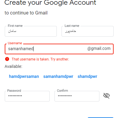
Task: Focus the Last name input field
Action: coord(88,31)
